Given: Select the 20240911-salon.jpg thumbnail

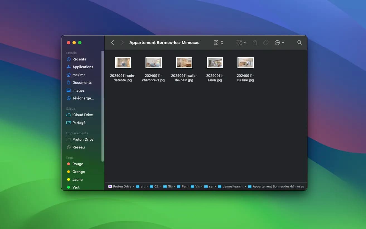Looking at the screenshot, I should [x=215, y=63].
